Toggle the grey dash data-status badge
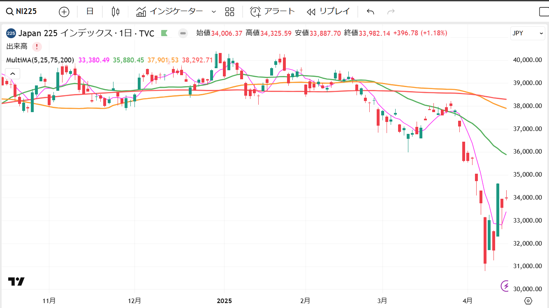The width and height of the screenshot is (549, 308). click(183, 33)
